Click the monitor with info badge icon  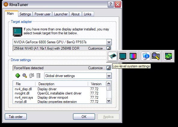tap(146, 56)
